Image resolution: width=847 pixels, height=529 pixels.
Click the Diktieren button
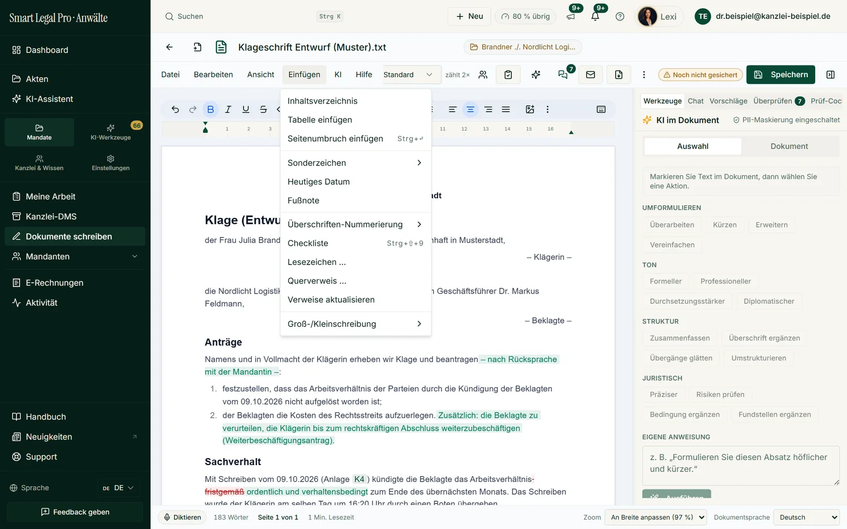coord(182,517)
